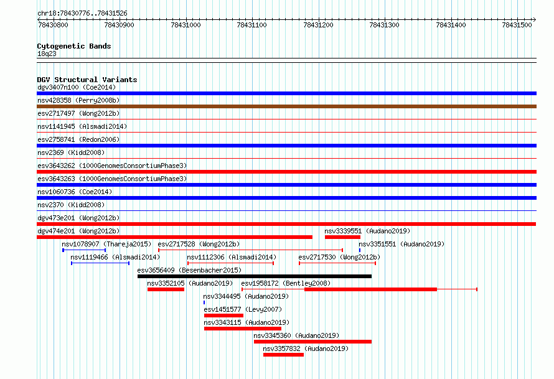Viewport: 554px width, 379px height.
Task: Click the nsv428358 (Perry2008b) label
Action: coord(78,100)
